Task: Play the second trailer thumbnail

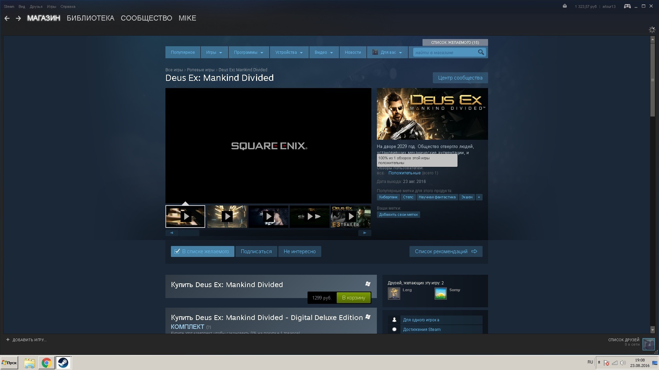Action: click(x=227, y=217)
